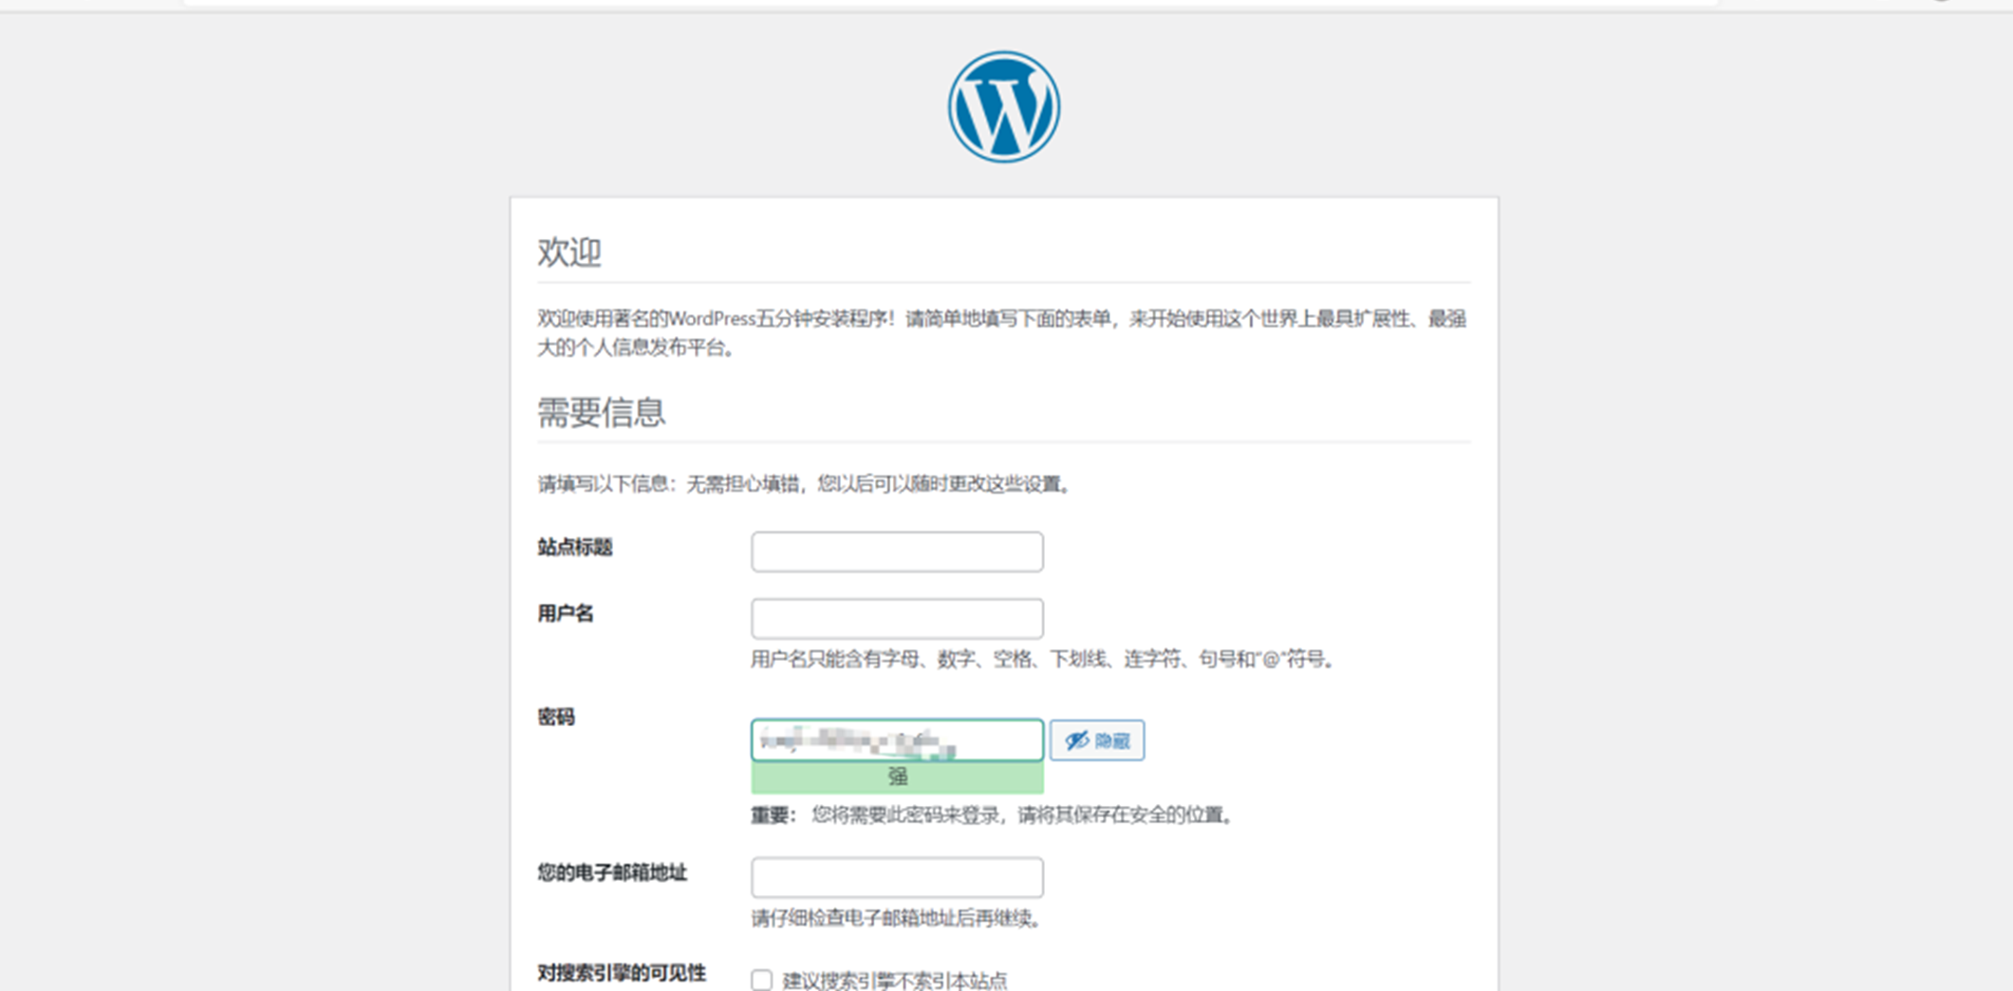Click the WordPress logo
Image resolution: width=2013 pixels, height=991 pixels.
(1003, 106)
